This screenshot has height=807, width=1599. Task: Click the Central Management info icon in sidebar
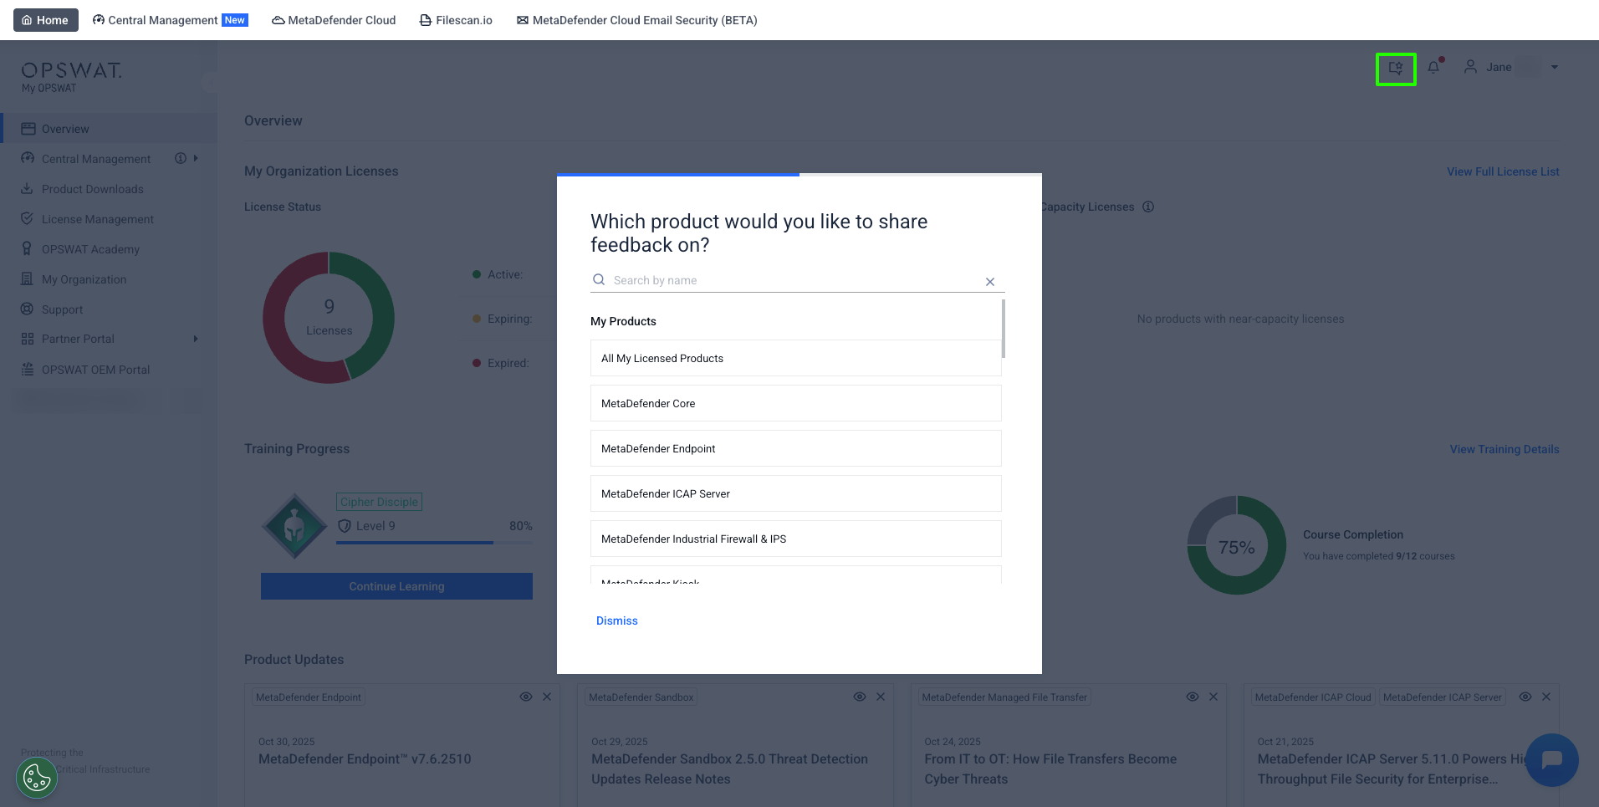pos(180,159)
